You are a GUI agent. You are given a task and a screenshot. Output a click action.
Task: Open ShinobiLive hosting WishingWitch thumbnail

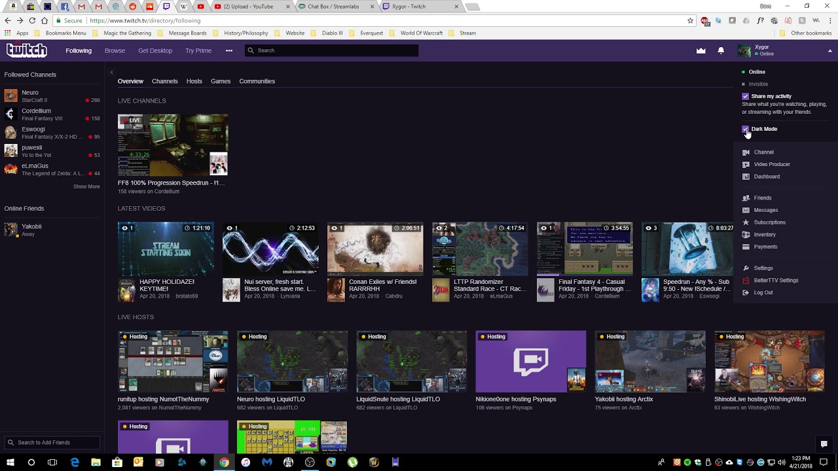769,361
